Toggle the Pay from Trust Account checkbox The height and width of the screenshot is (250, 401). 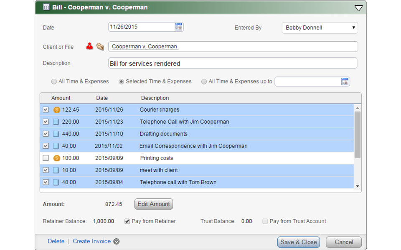[265, 221]
